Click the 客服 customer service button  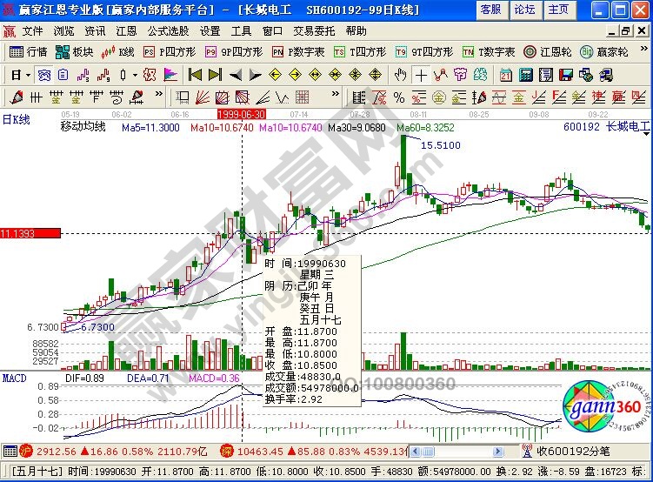pos(490,10)
